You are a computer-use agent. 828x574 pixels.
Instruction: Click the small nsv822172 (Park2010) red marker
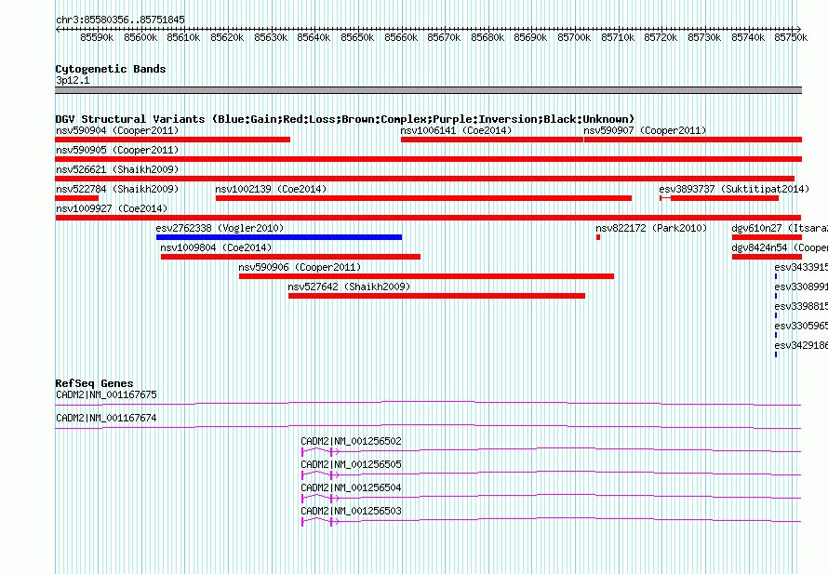[598, 237]
